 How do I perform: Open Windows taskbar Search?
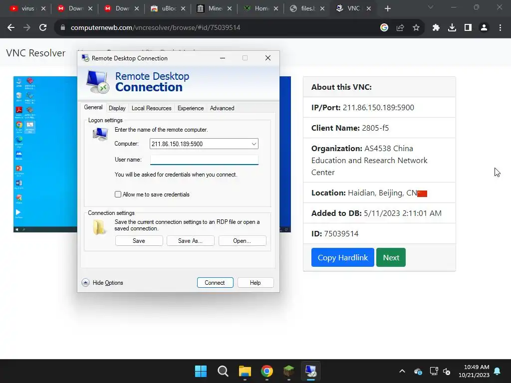click(223, 371)
